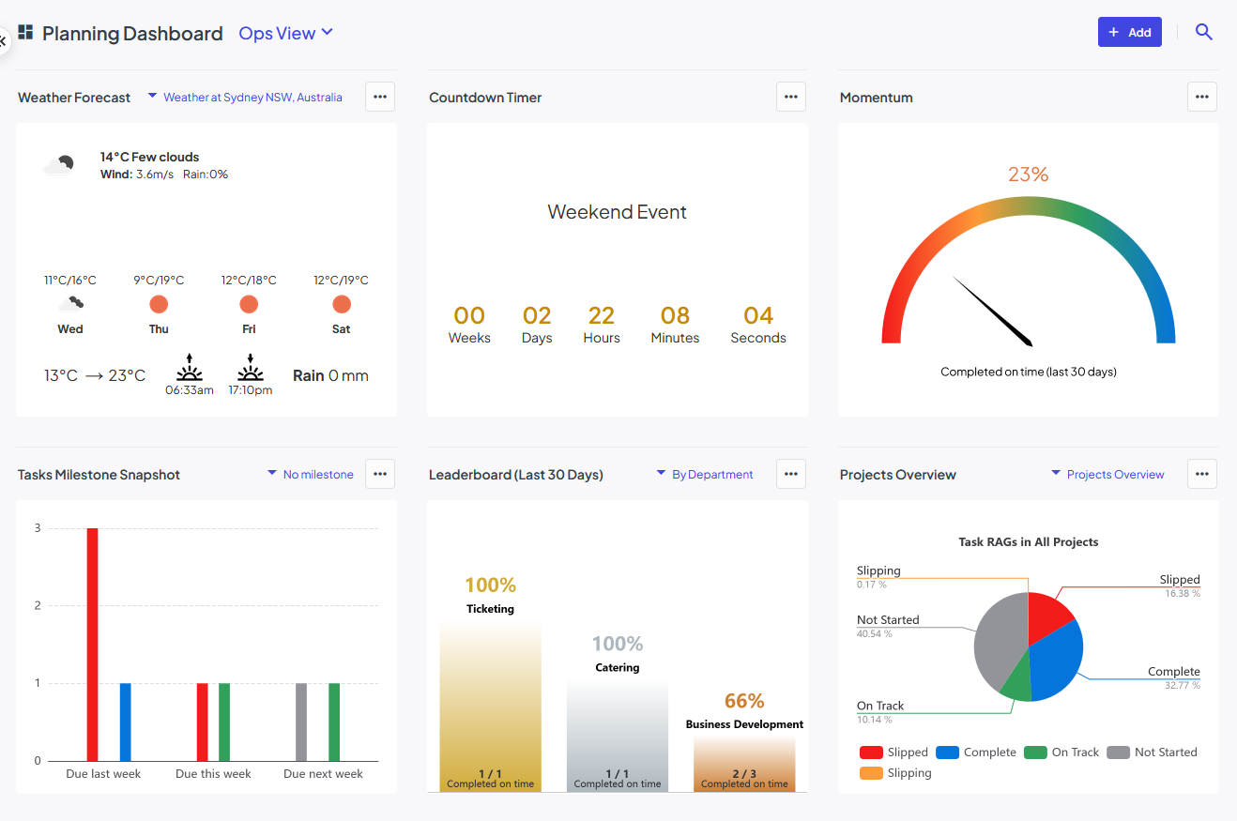Open Projects Overview widget options menu

[x=1202, y=474]
